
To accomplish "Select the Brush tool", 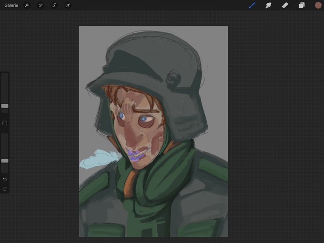I will coord(252,5).
